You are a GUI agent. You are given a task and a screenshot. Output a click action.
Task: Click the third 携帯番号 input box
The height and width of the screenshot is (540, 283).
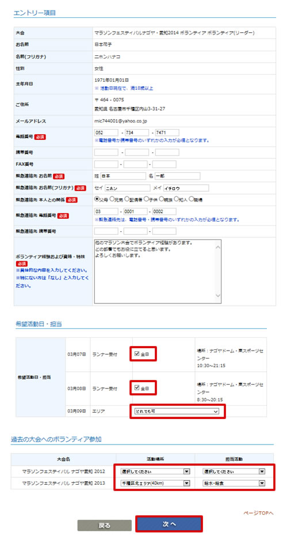point(167,152)
